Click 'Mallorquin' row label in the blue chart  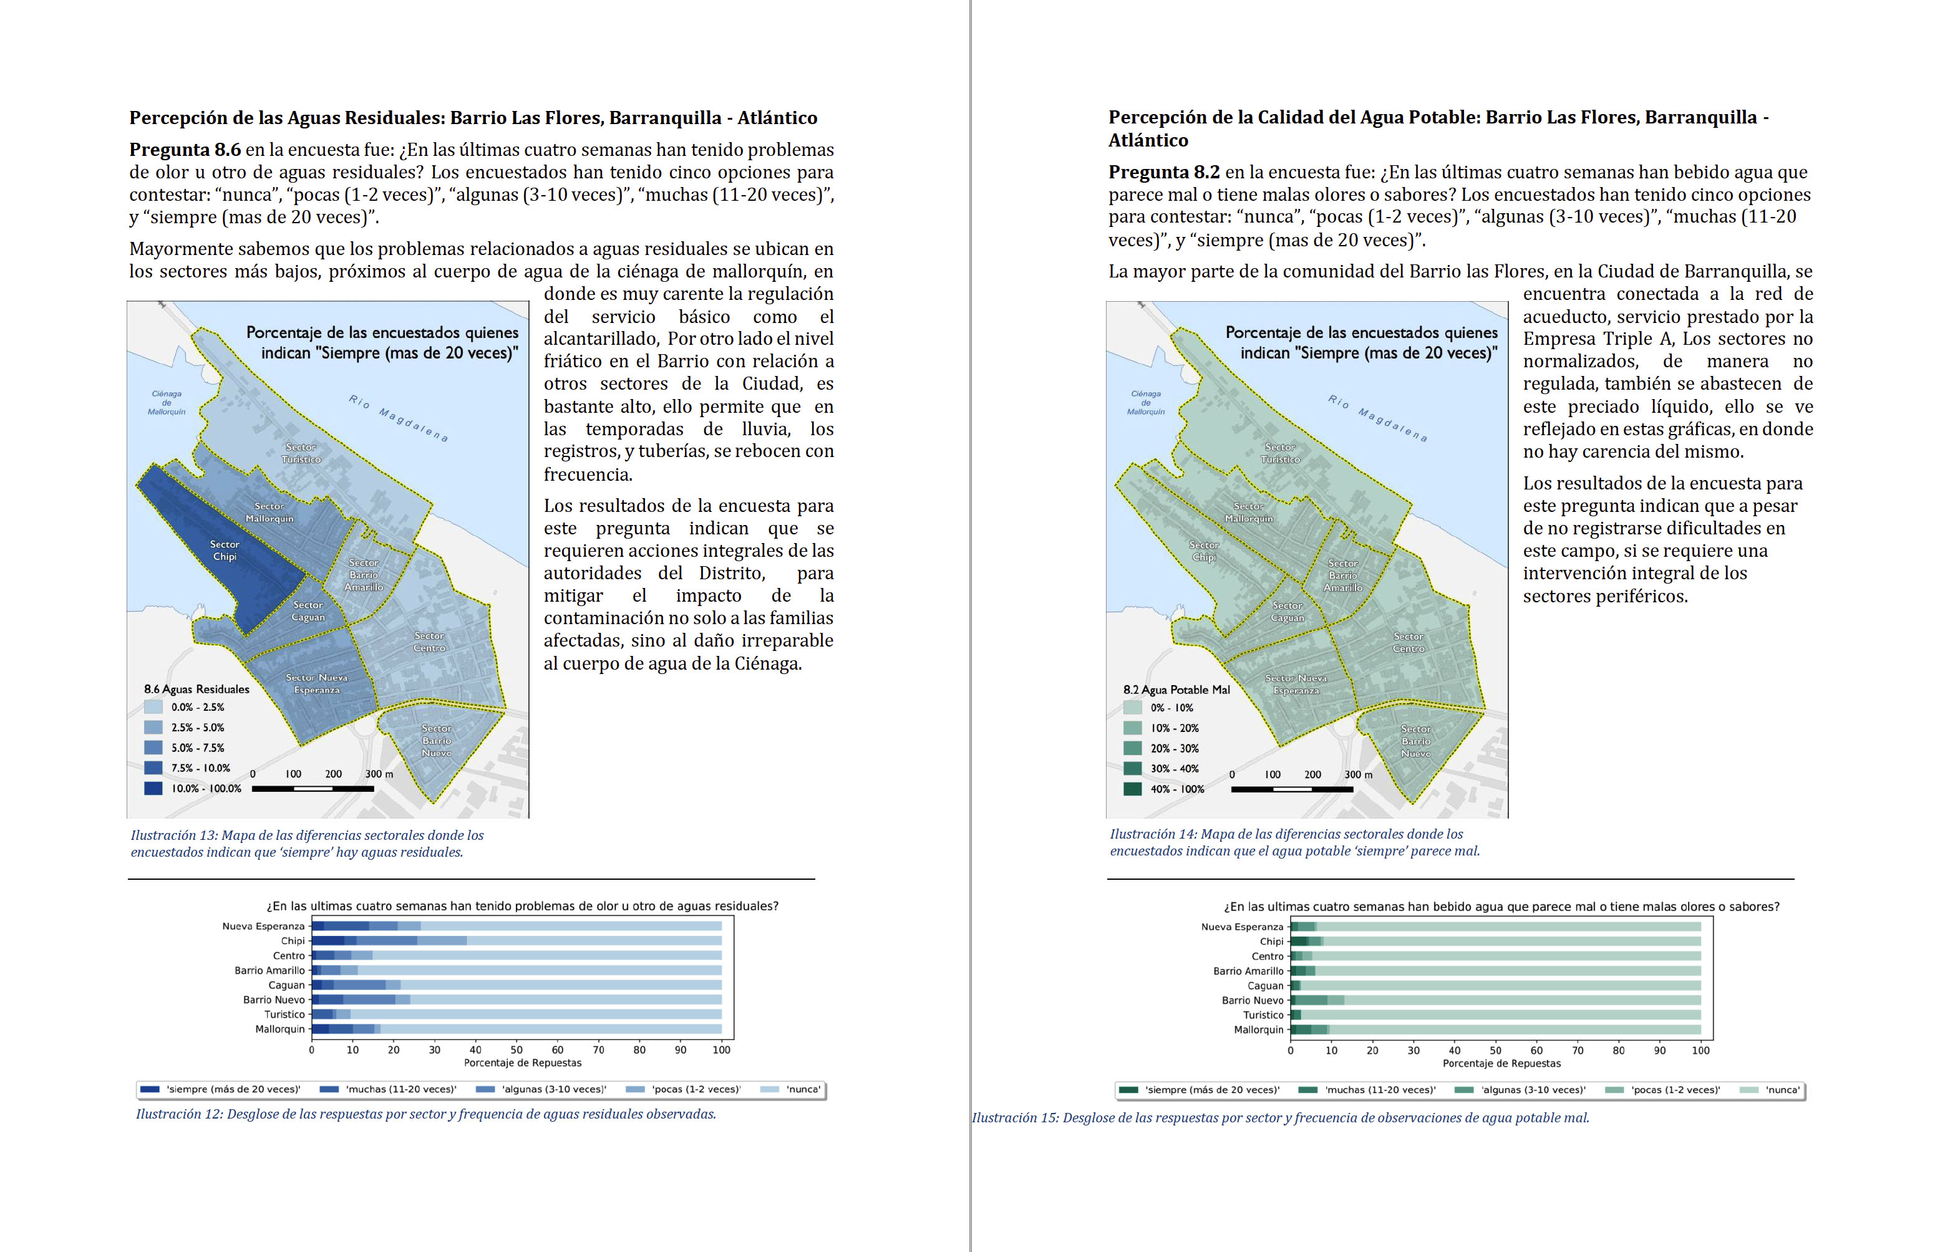(280, 1029)
